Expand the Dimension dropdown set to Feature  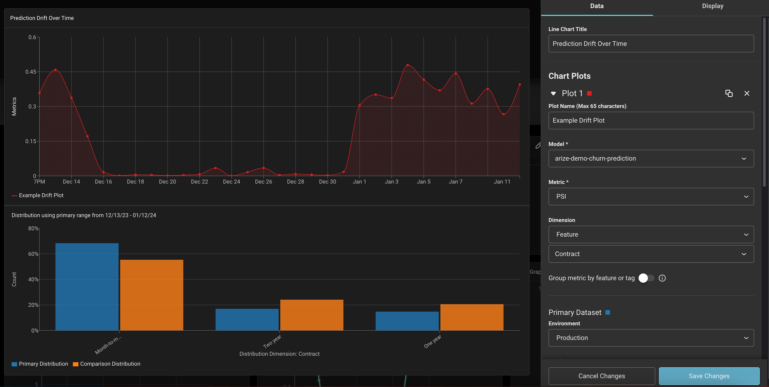[651, 234]
